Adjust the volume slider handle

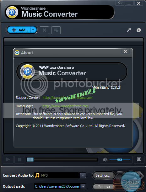[x=120, y=159]
